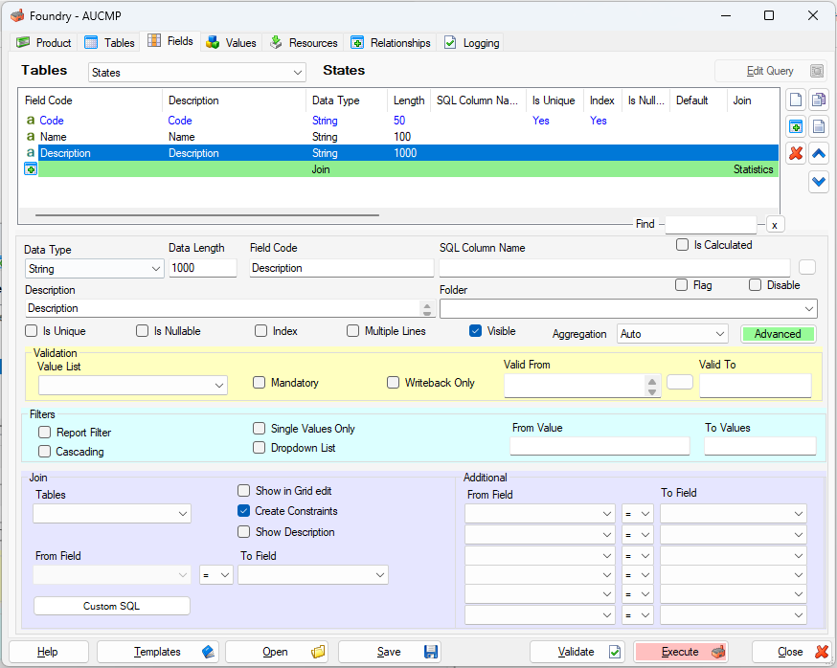Check the Report Filter checkbox
Viewport: 837px width, 668px height.
coord(44,433)
